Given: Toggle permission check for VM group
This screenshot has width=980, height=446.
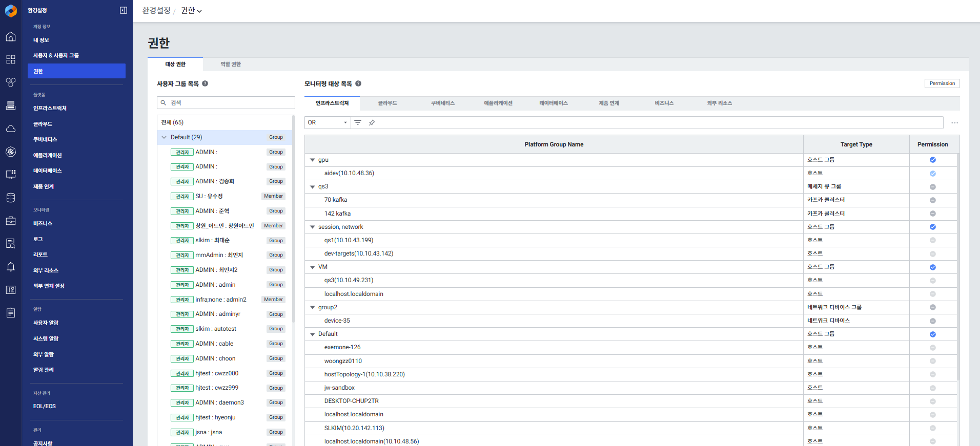Looking at the screenshot, I should pos(932,267).
